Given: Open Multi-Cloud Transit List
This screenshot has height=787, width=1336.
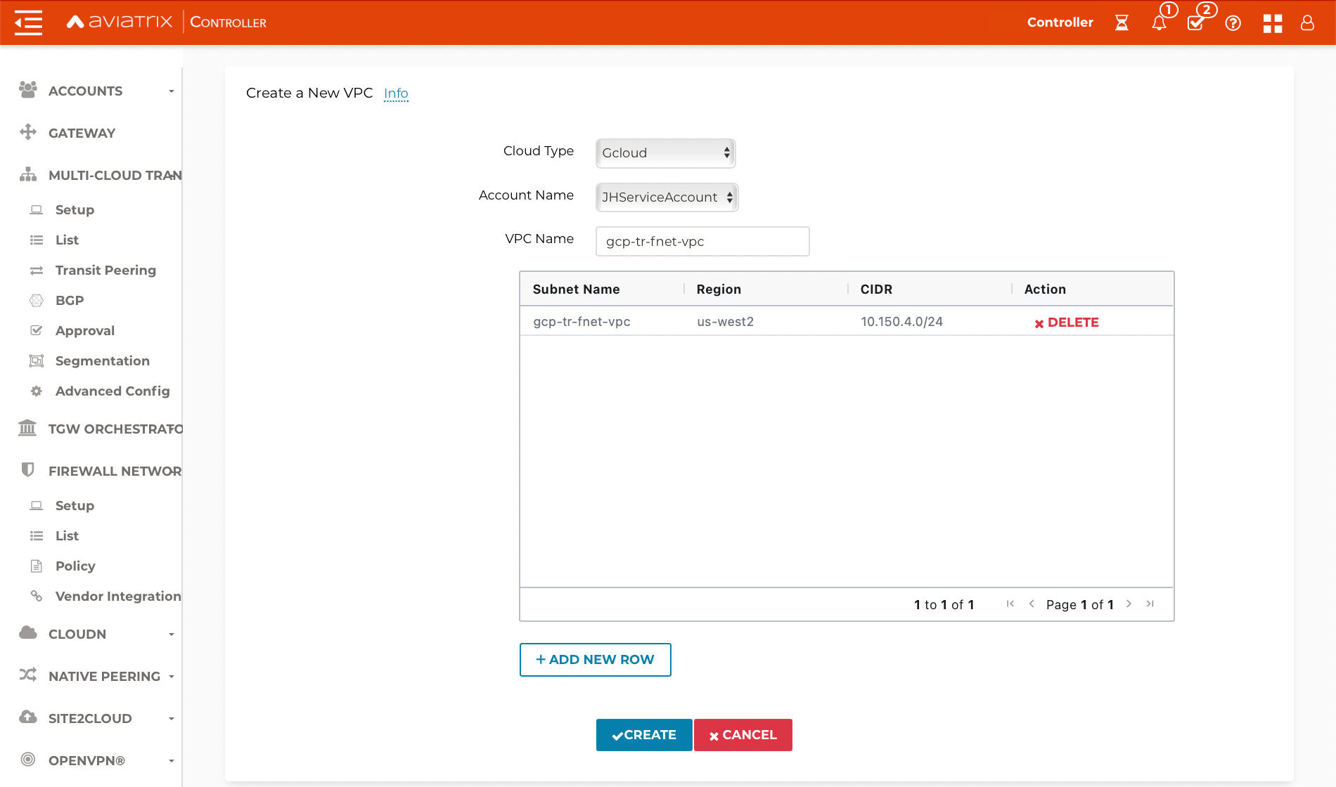Looking at the screenshot, I should click(x=67, y=240).
